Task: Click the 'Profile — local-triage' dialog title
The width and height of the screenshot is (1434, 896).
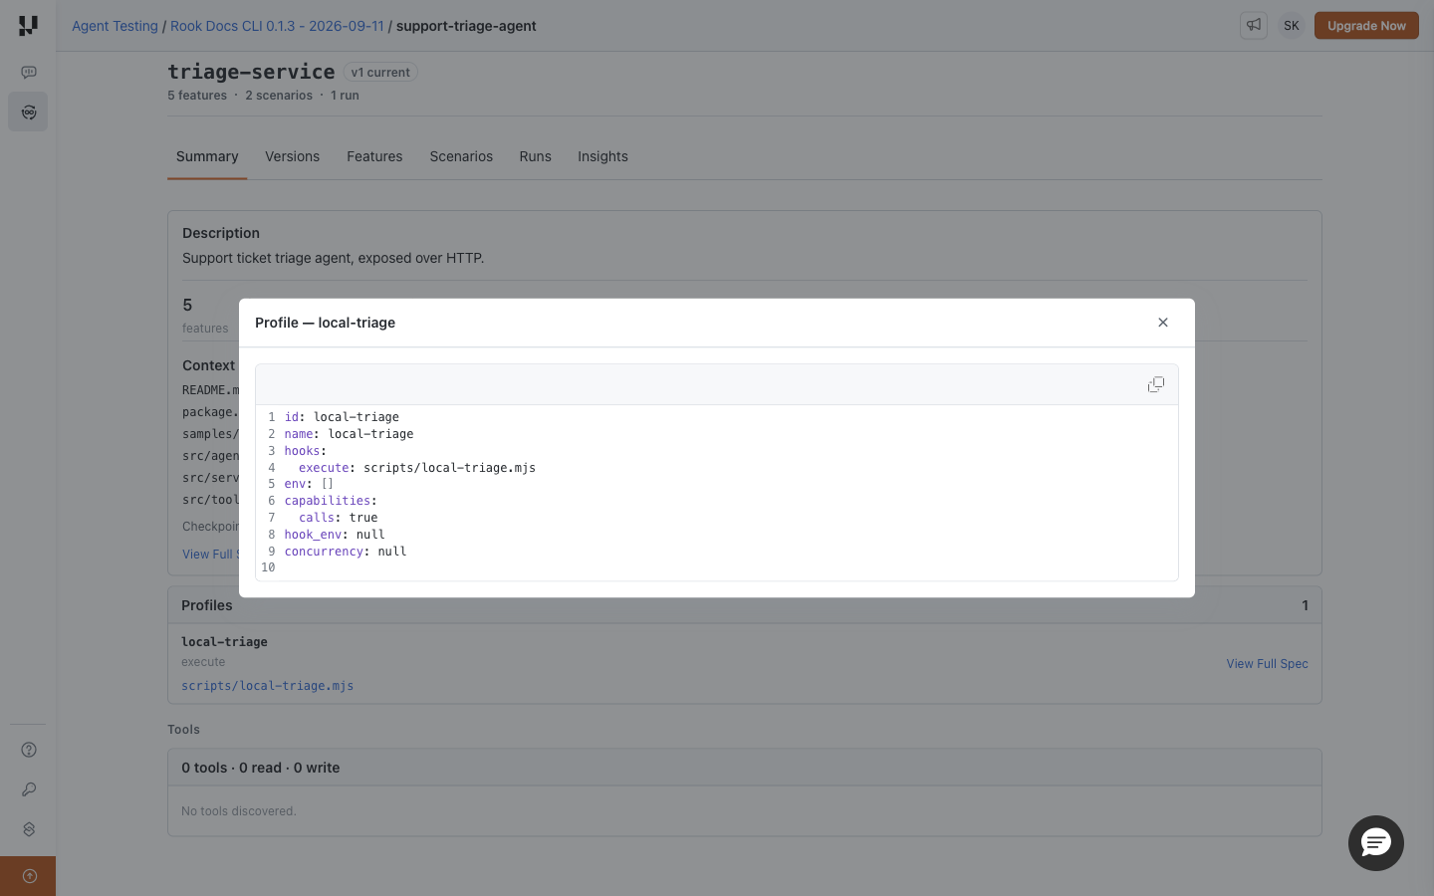Action: click(x=325, y=323)
